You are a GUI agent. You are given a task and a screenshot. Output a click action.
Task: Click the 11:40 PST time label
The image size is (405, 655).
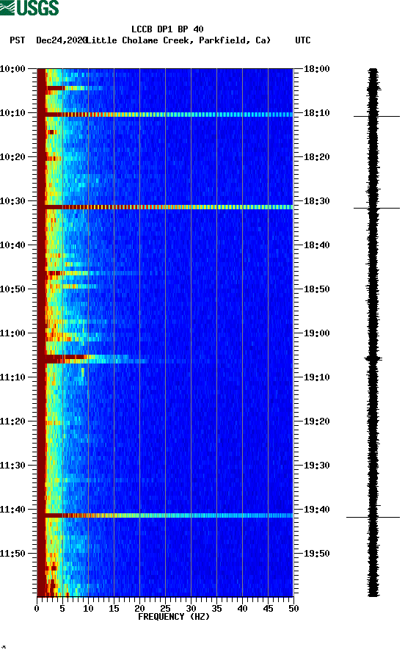pos(12,510)
